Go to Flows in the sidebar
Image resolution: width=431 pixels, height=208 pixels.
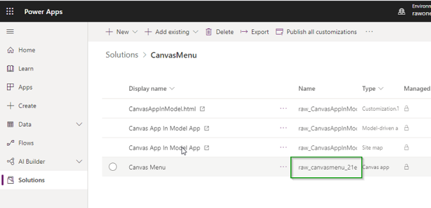26,143
